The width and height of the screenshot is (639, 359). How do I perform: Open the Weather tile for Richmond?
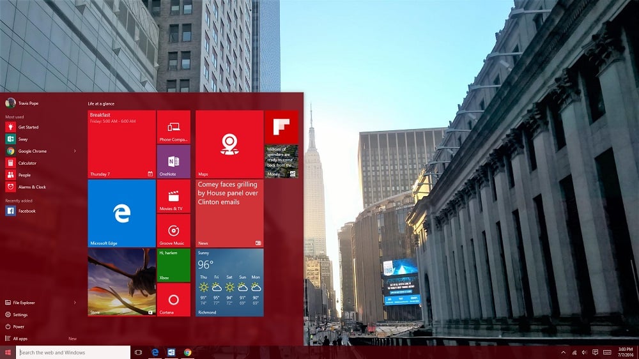tap(229, 283)
